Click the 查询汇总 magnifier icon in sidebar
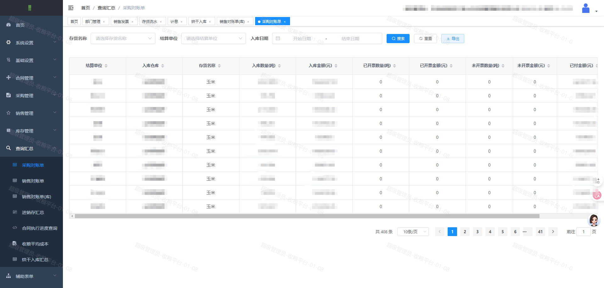 (8, 148)
